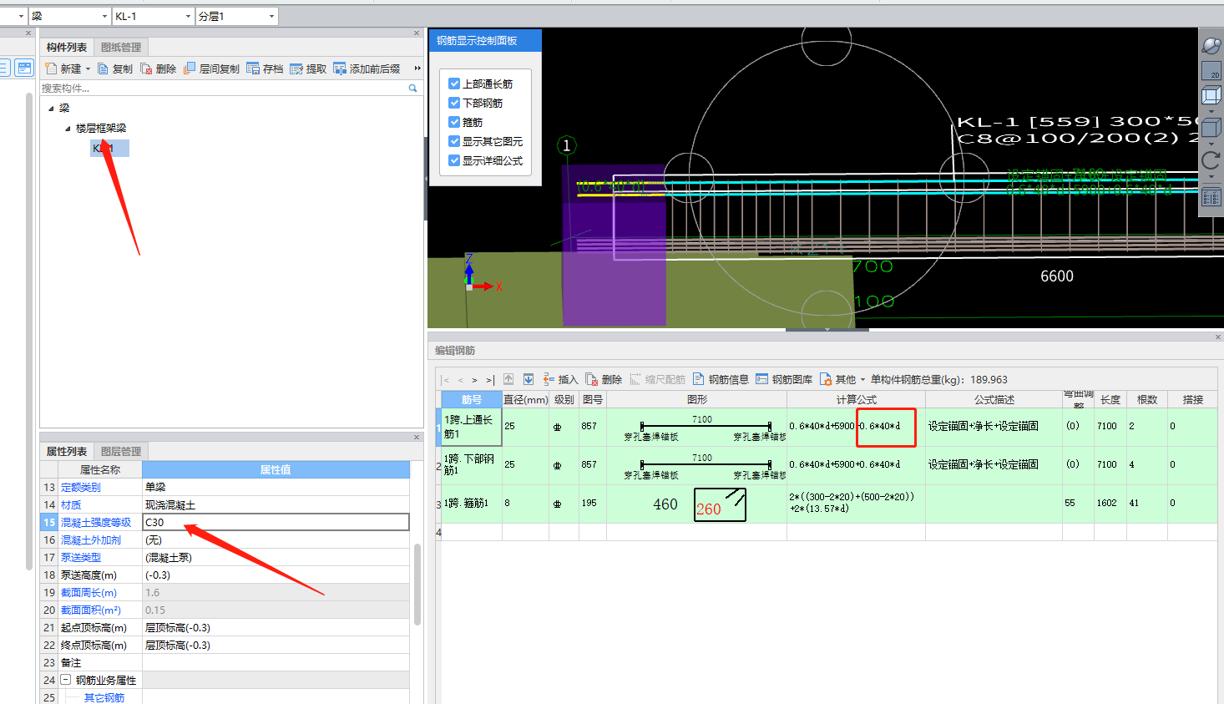Click the 起点顶标高 value 层顶标高(-0.3)

[276, 628]
